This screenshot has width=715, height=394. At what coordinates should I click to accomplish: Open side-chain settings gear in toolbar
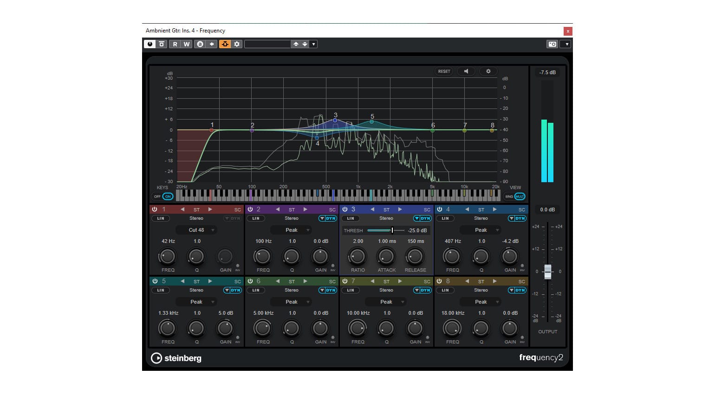(x=237, y=44)
